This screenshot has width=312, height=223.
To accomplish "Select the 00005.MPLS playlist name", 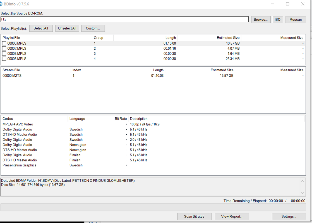I will click(x=17, y=54).
